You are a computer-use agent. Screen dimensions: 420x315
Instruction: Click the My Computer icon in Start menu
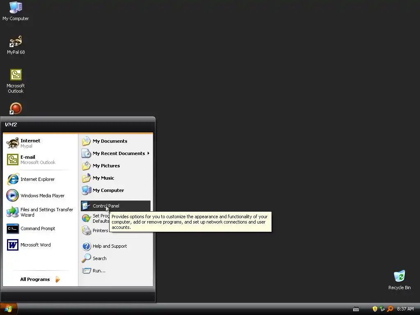click(86, 190)
